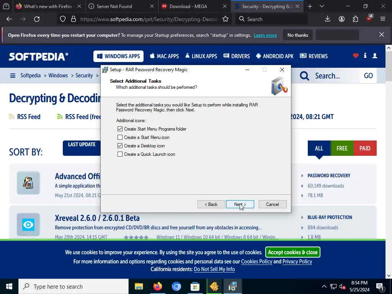The image size is (392, 294).
Task: Filter listing by FREE
Action: click(x=342, y=148)
